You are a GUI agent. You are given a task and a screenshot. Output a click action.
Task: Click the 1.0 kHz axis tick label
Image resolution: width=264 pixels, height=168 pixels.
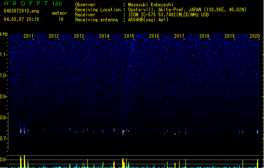(4, 76)
